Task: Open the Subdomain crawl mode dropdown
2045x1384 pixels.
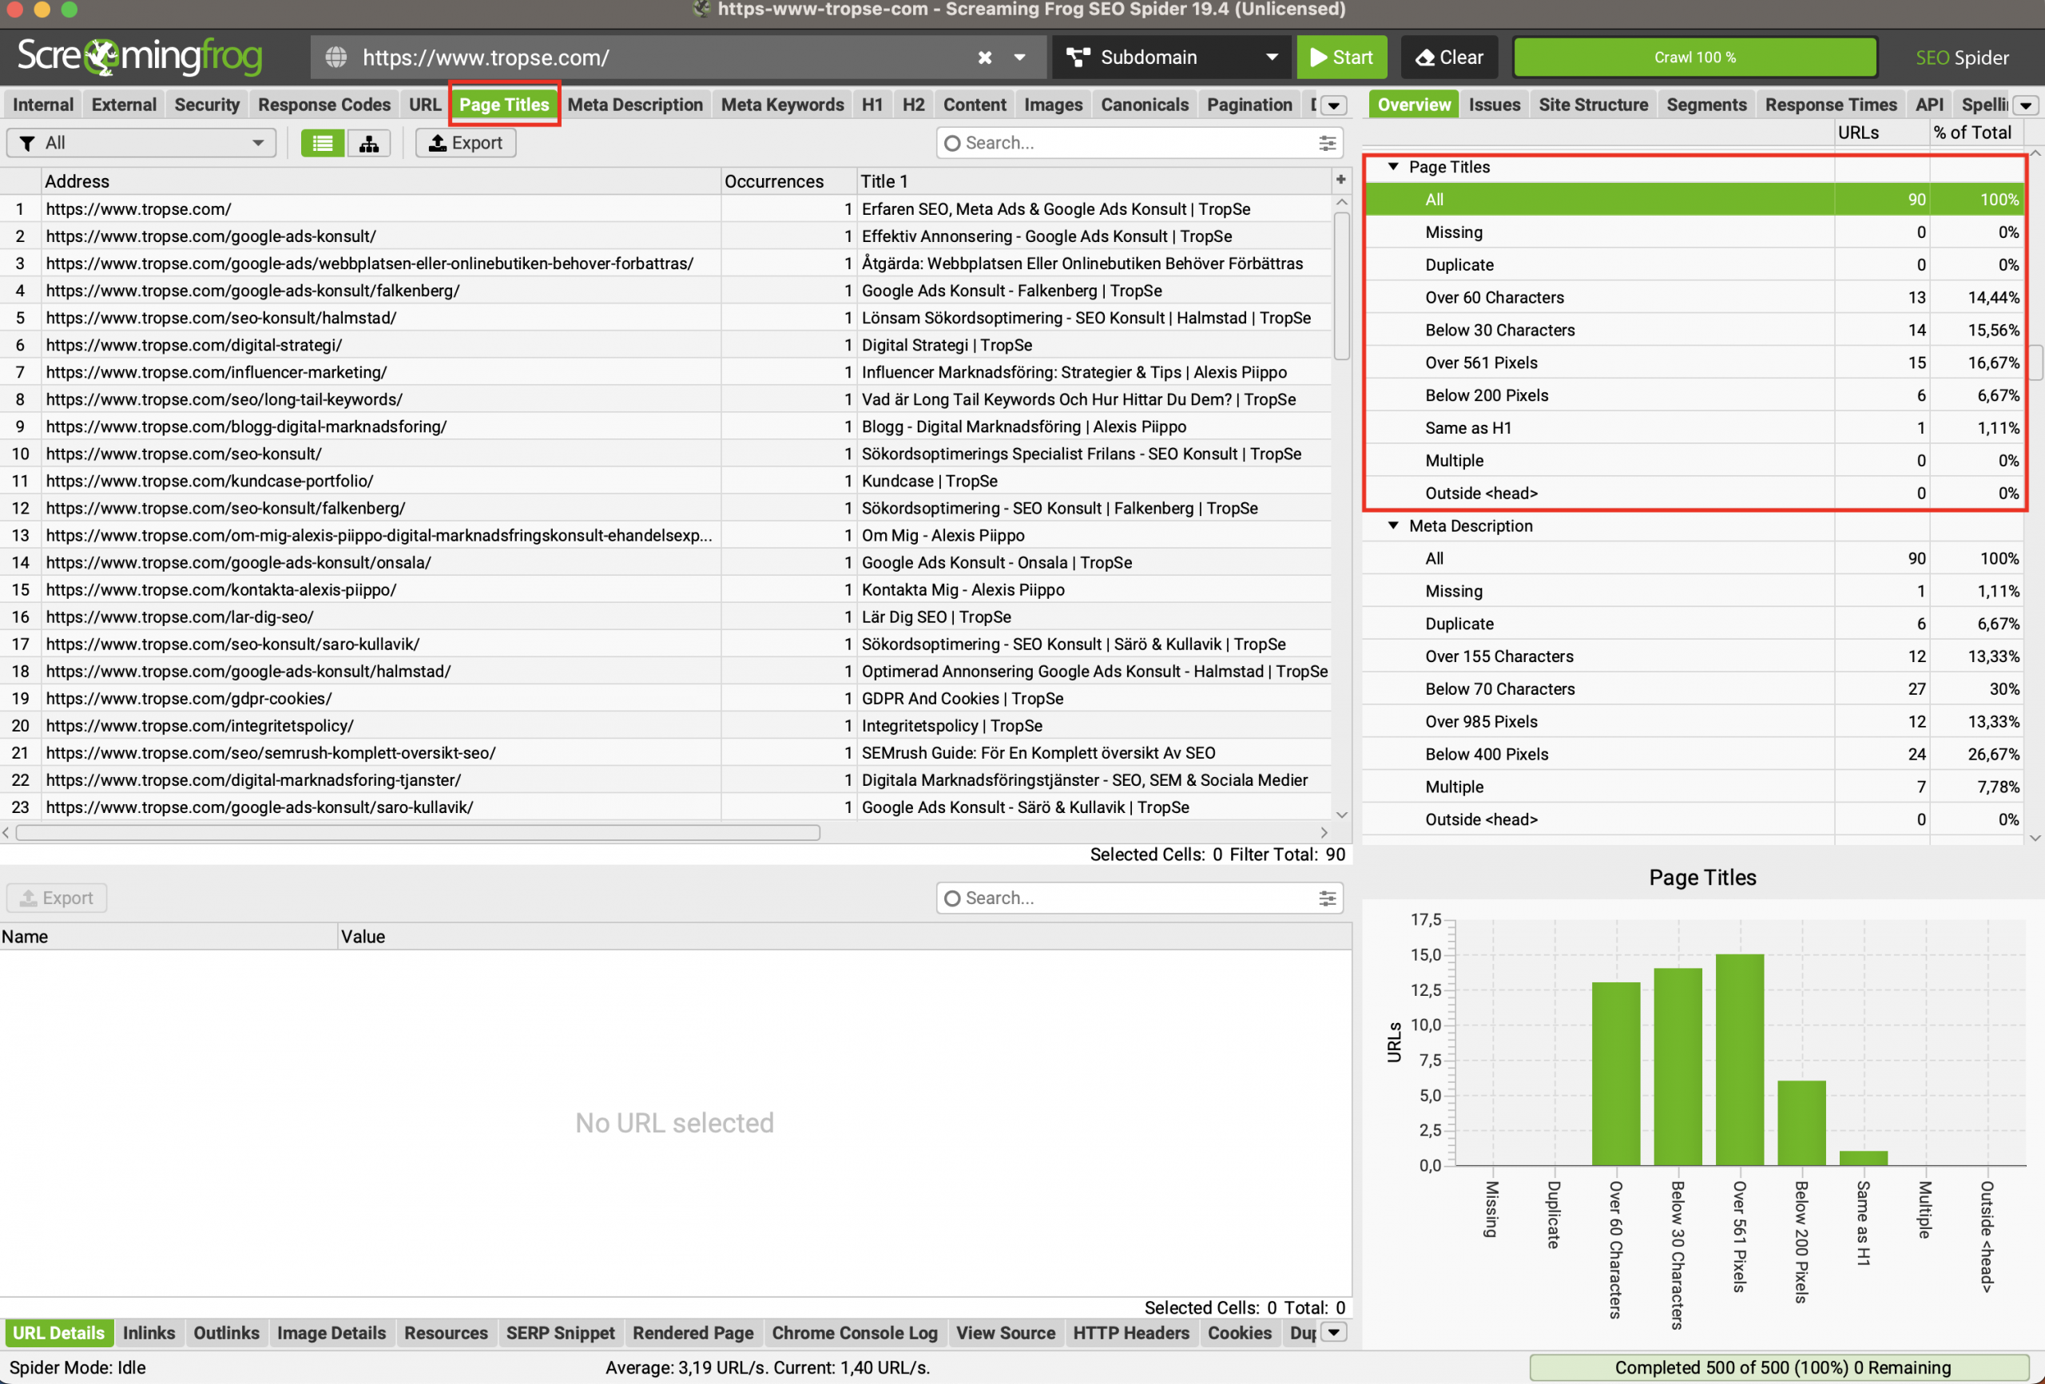Action: 1171,58
